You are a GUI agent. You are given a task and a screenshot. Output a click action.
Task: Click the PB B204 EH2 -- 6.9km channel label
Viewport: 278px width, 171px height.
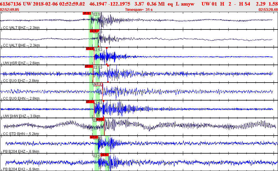[x=21, y=169]
